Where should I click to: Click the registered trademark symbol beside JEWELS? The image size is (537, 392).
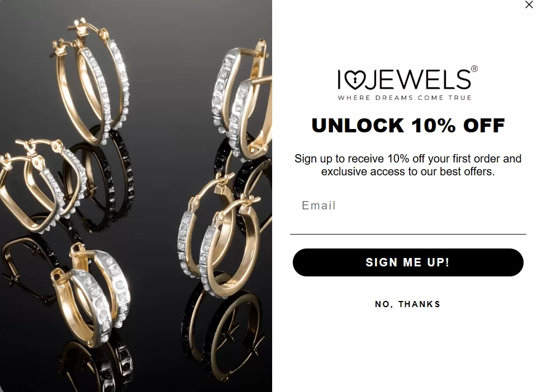click(474, 69)
